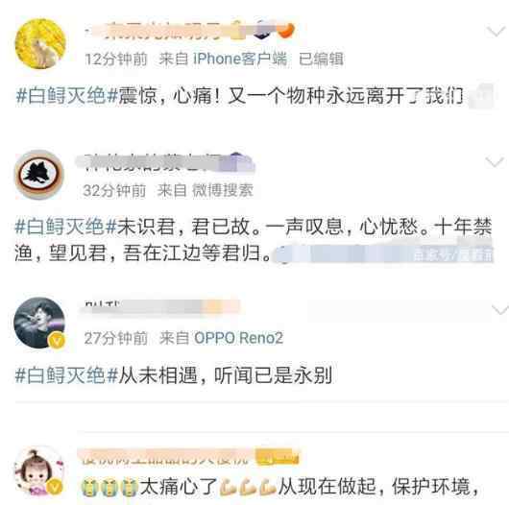
Task: Click the orange badge beside first username
Action: click(x=285, y=31)
